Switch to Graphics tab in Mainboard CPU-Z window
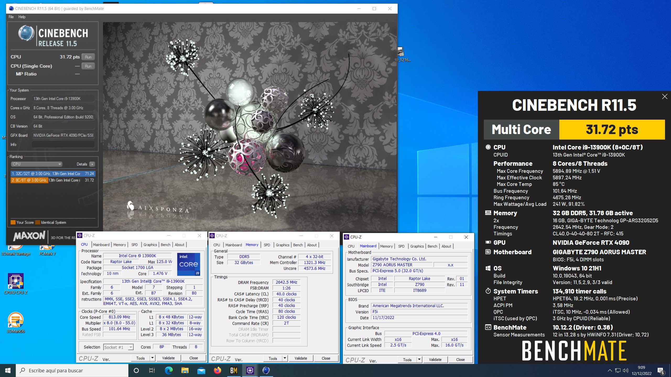The image size is (671, 377). tap(417, 246)
